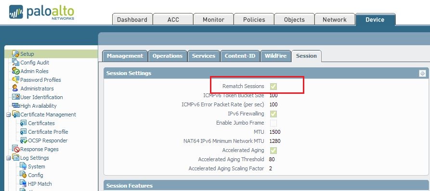Click the Session Settings panel header
430x191 pixels.
click(266, 74)
